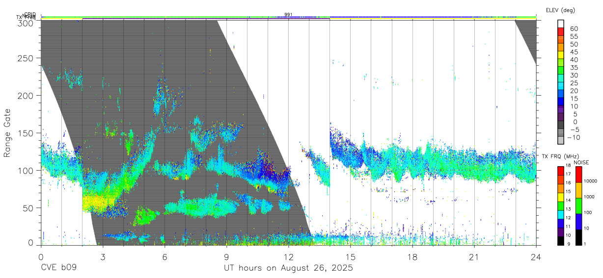Click the red swatch labeled 60 in ELEV colorbar

pos(561,32)
